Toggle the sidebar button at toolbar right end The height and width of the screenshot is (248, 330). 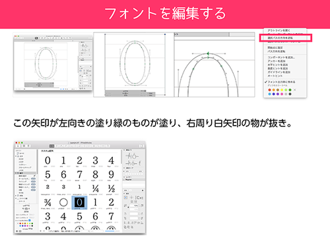(x=141, y=146)
